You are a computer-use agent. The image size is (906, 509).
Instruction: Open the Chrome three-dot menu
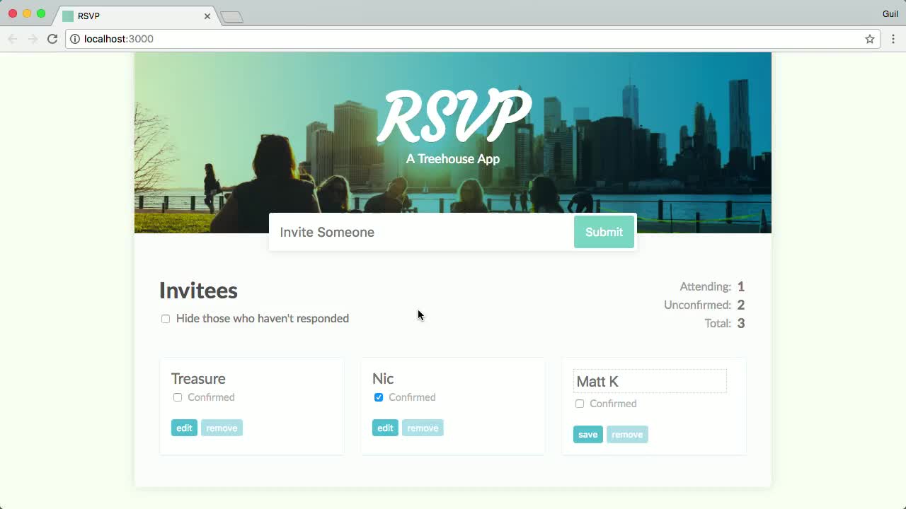click(x=893, y=39)
